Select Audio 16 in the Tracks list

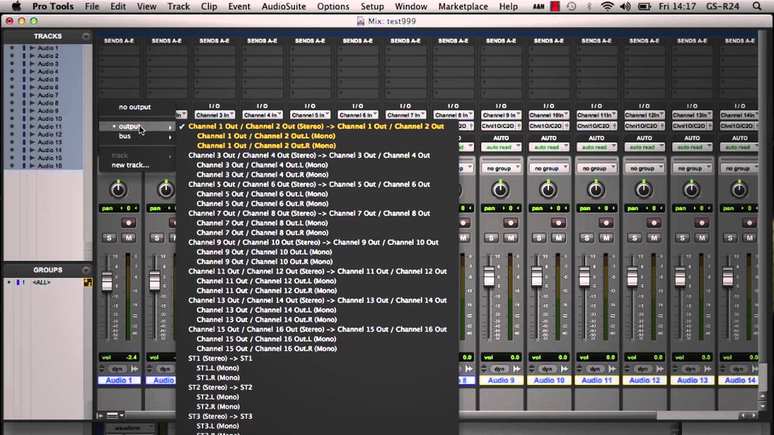point(50,166)
